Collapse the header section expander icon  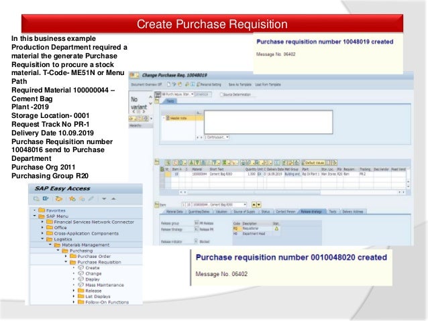tap(157, 101)
